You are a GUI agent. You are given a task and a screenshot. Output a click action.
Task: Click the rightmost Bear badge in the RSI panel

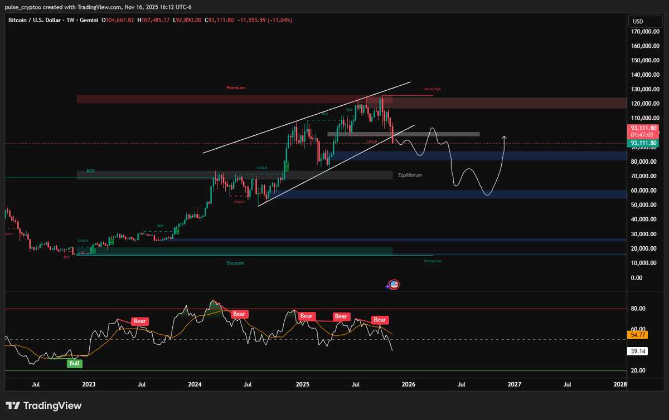point(379,319)
